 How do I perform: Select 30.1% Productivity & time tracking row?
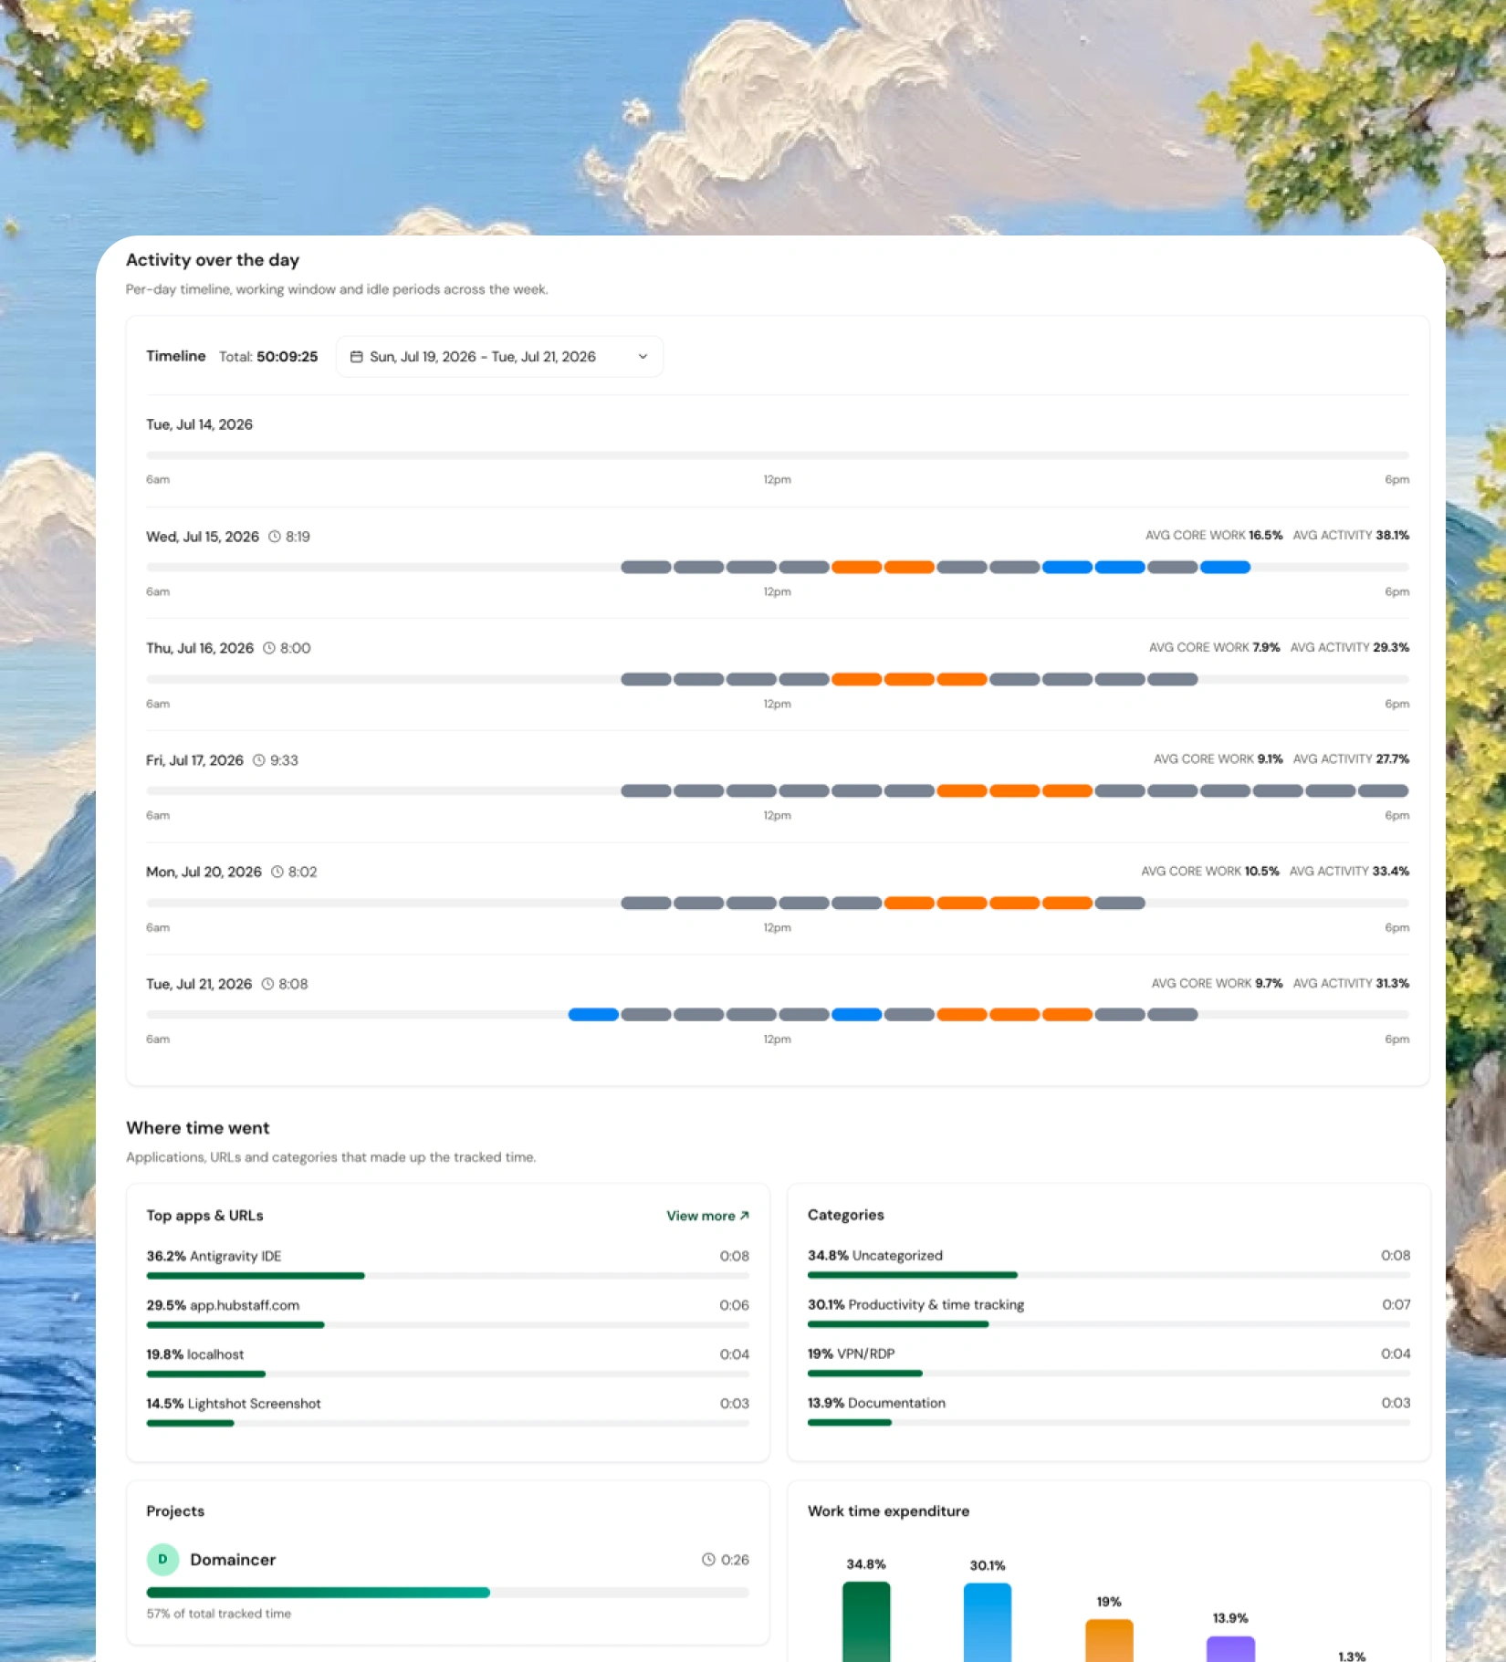(1109, 1312)
